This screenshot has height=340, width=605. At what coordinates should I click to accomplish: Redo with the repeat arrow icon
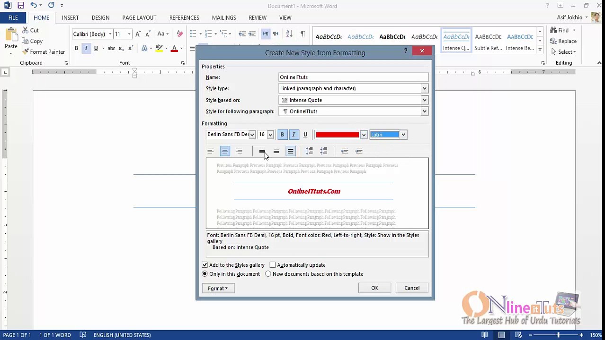click(x=51, y=6)
